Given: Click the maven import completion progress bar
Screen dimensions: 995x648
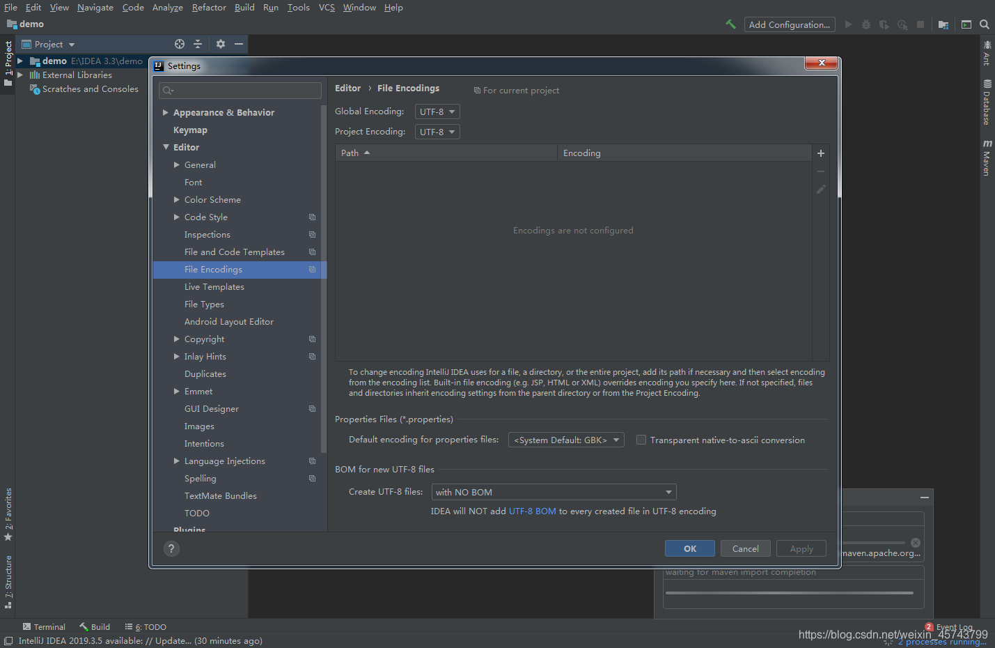Looking at the screenshot, I should (789, 593).
